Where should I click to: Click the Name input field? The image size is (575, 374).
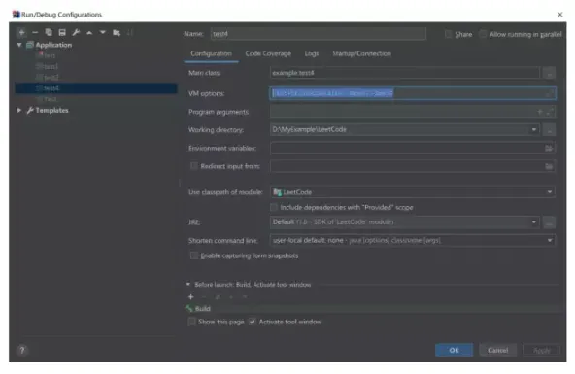click(x=319, y=34)
